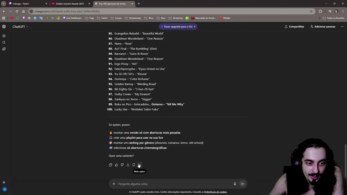Click the thumbs down bad response icon
347x195 pixels.
coord(122,165)
